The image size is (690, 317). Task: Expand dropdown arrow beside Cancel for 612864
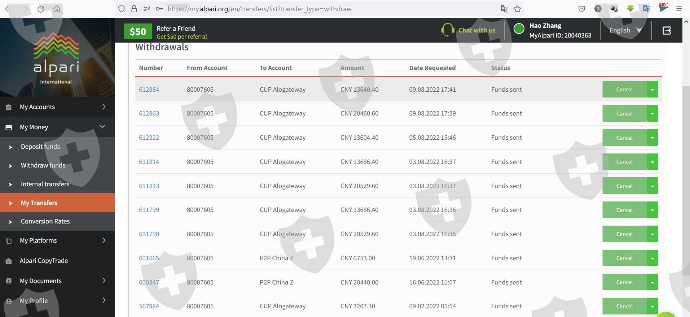(652, 90)
